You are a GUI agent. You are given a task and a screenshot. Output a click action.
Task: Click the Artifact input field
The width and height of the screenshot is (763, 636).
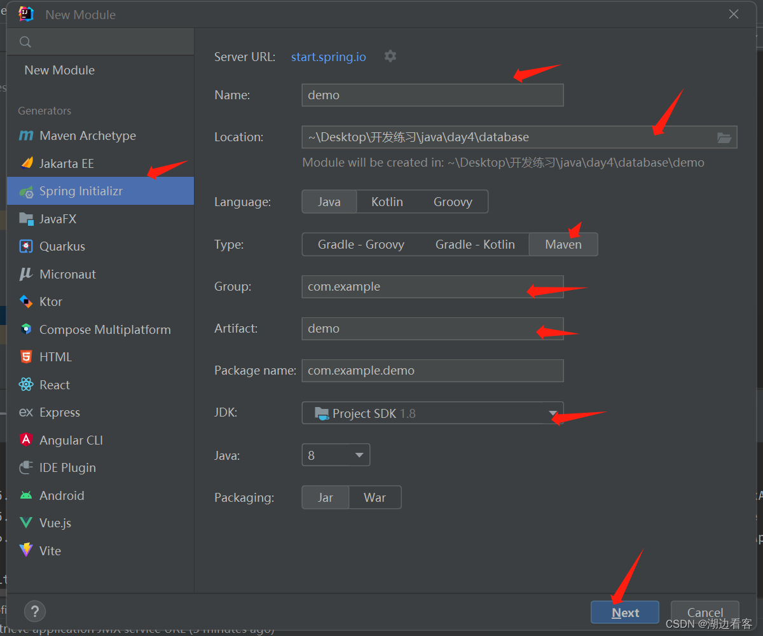pyautogui.click(x=432, y=329)
